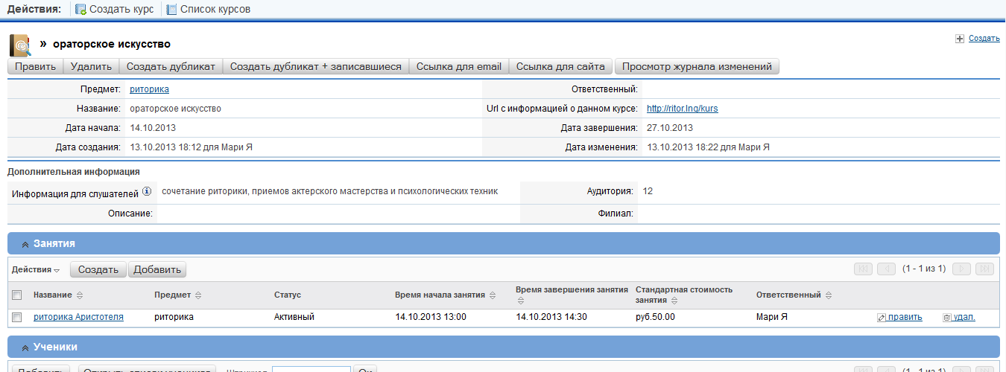This screenshot has width=1006, height=372.
Task: Go to last page of Занятия list
Action: (984, 269)
